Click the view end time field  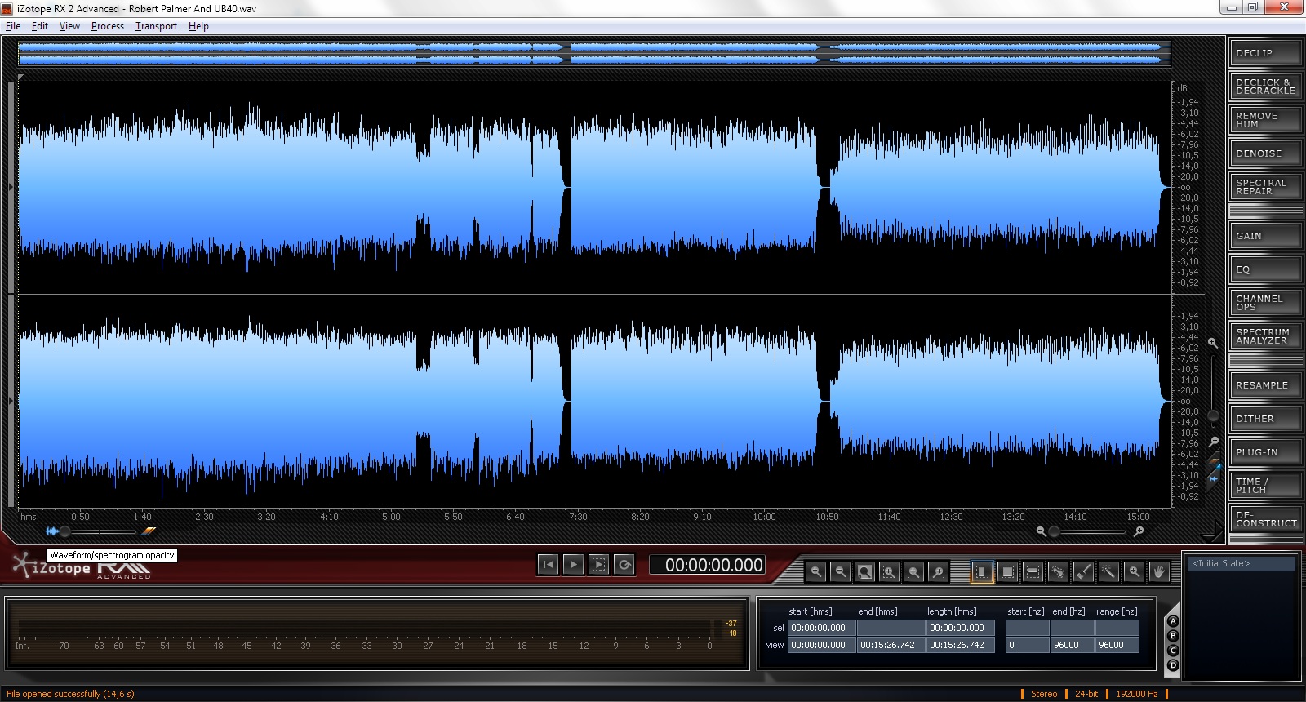click(x=891, y=645)
